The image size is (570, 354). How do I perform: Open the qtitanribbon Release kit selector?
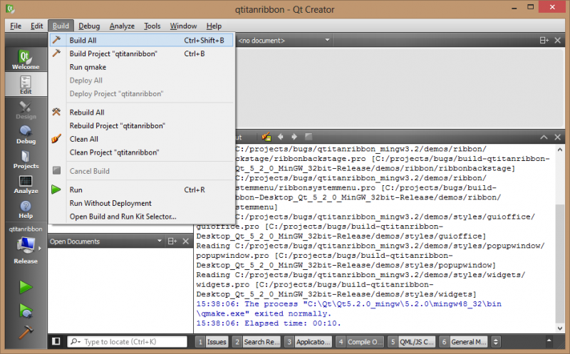coord(25,246)
